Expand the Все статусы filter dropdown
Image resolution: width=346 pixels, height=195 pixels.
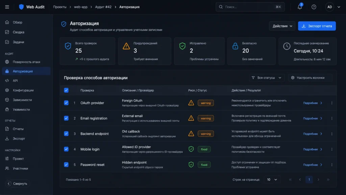(x=267, y=78)
